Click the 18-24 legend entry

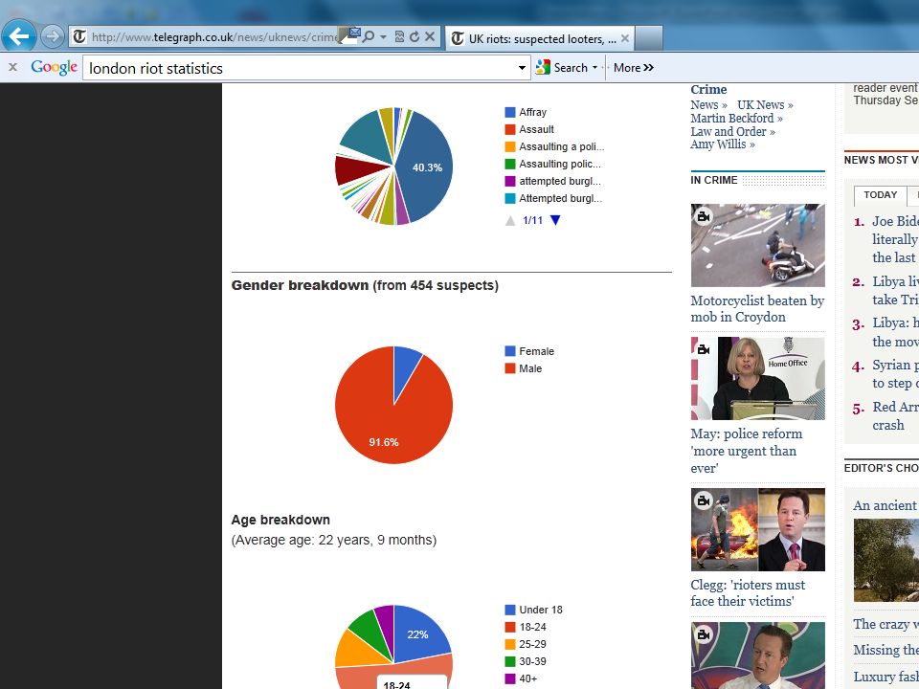(526, 627)
